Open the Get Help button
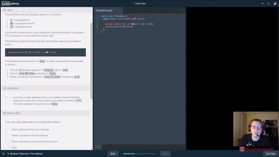 (x=270, y=154)
